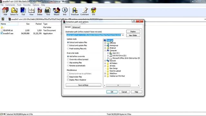The height and width of the screenshot is (116, 206).
Task: Select Extract and update files option
Action: [x=68, y=45]
